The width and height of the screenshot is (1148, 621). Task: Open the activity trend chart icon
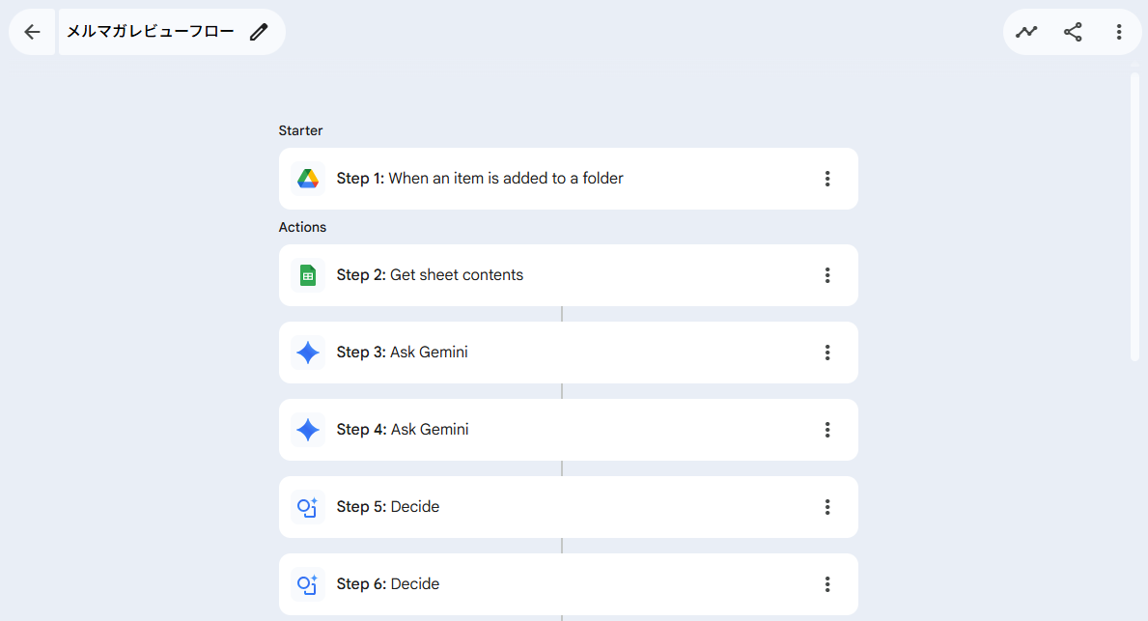point(1026,32)
